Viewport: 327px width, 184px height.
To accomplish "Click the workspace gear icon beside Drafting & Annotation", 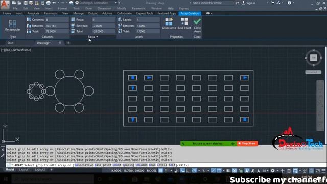I will point(77,3).
